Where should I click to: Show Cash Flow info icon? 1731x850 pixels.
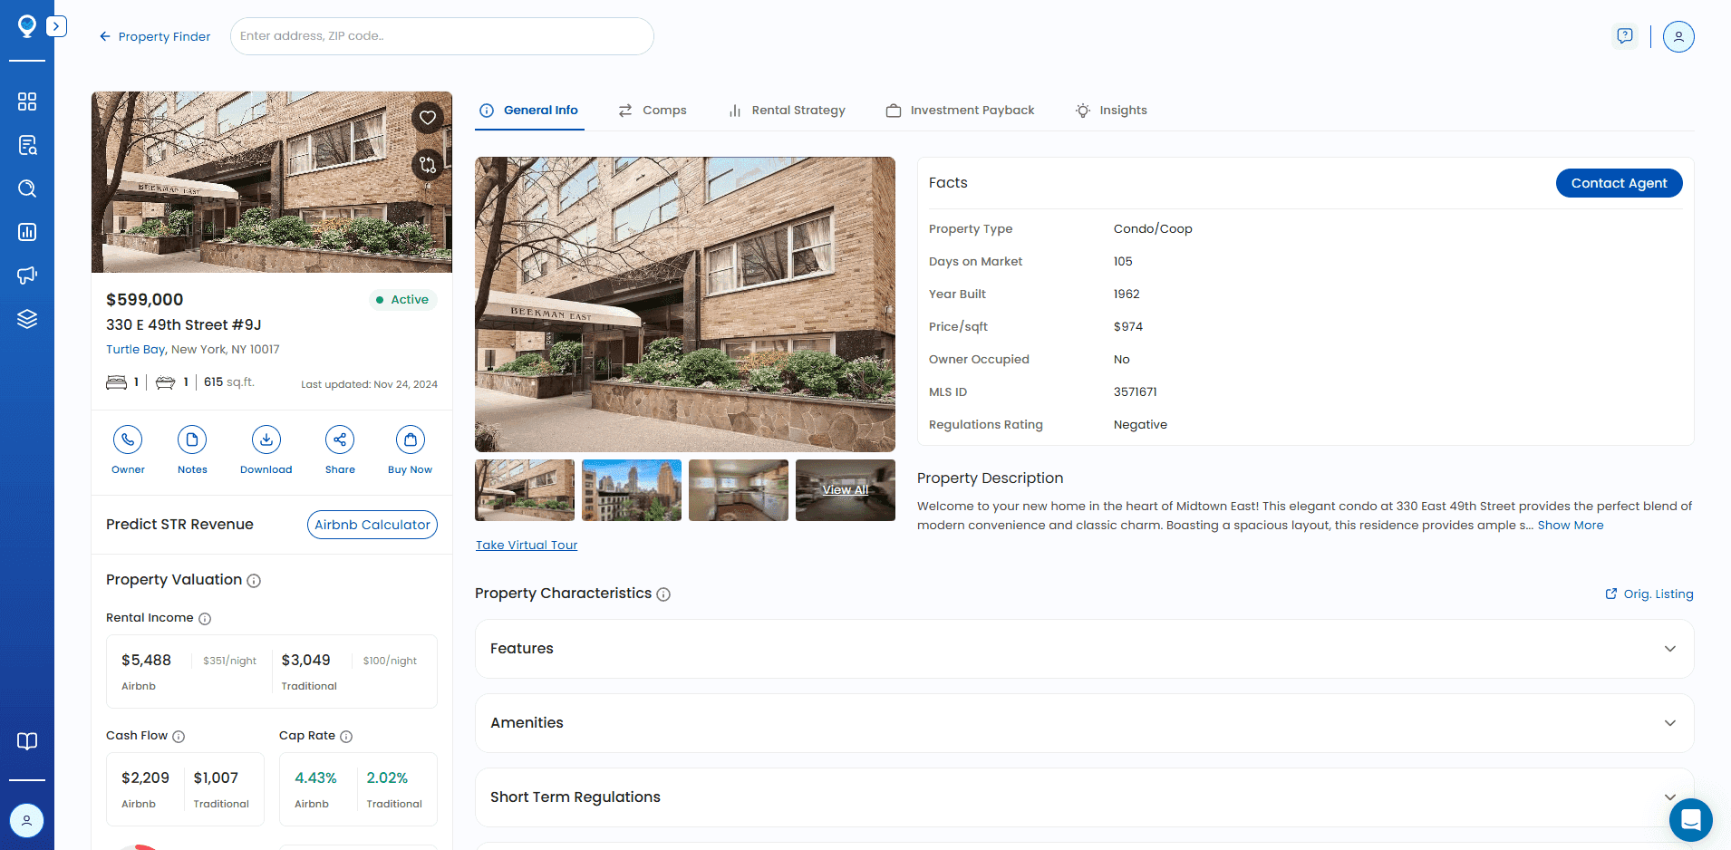point(179,737)
